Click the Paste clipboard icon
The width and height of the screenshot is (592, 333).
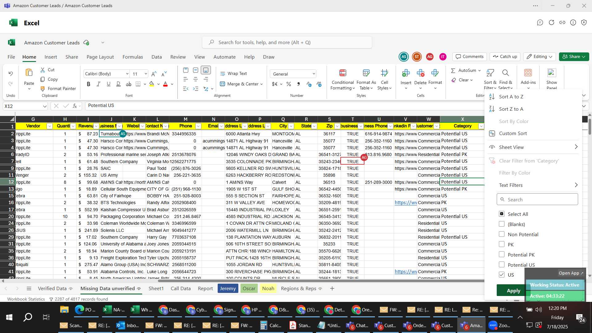[x=29, y=73]
